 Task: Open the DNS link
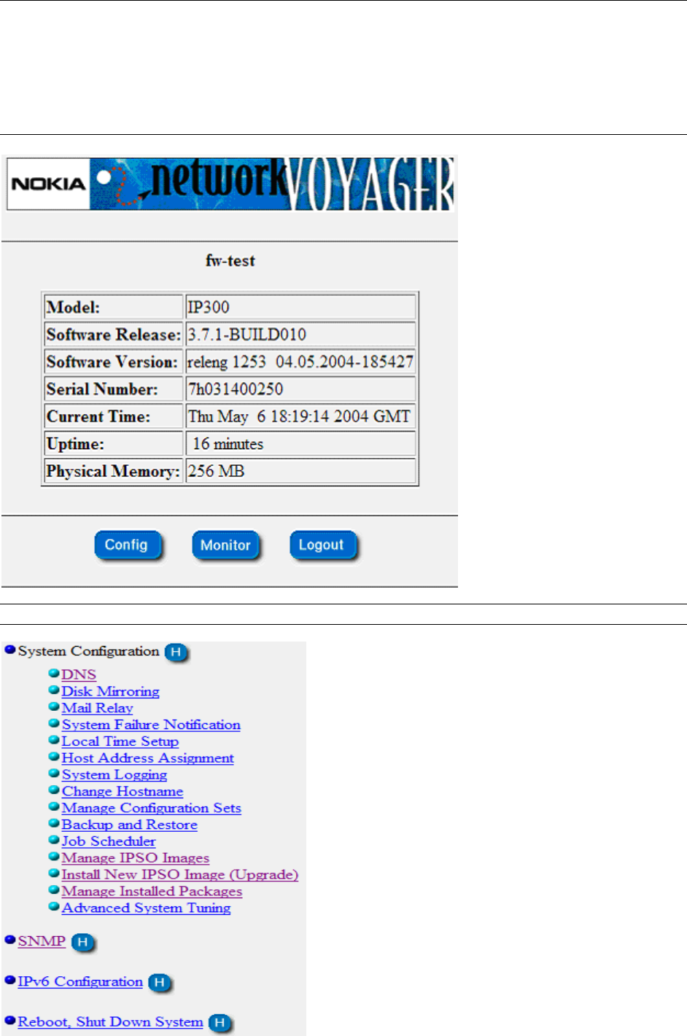pyautogui.click(x=79, y=675)
